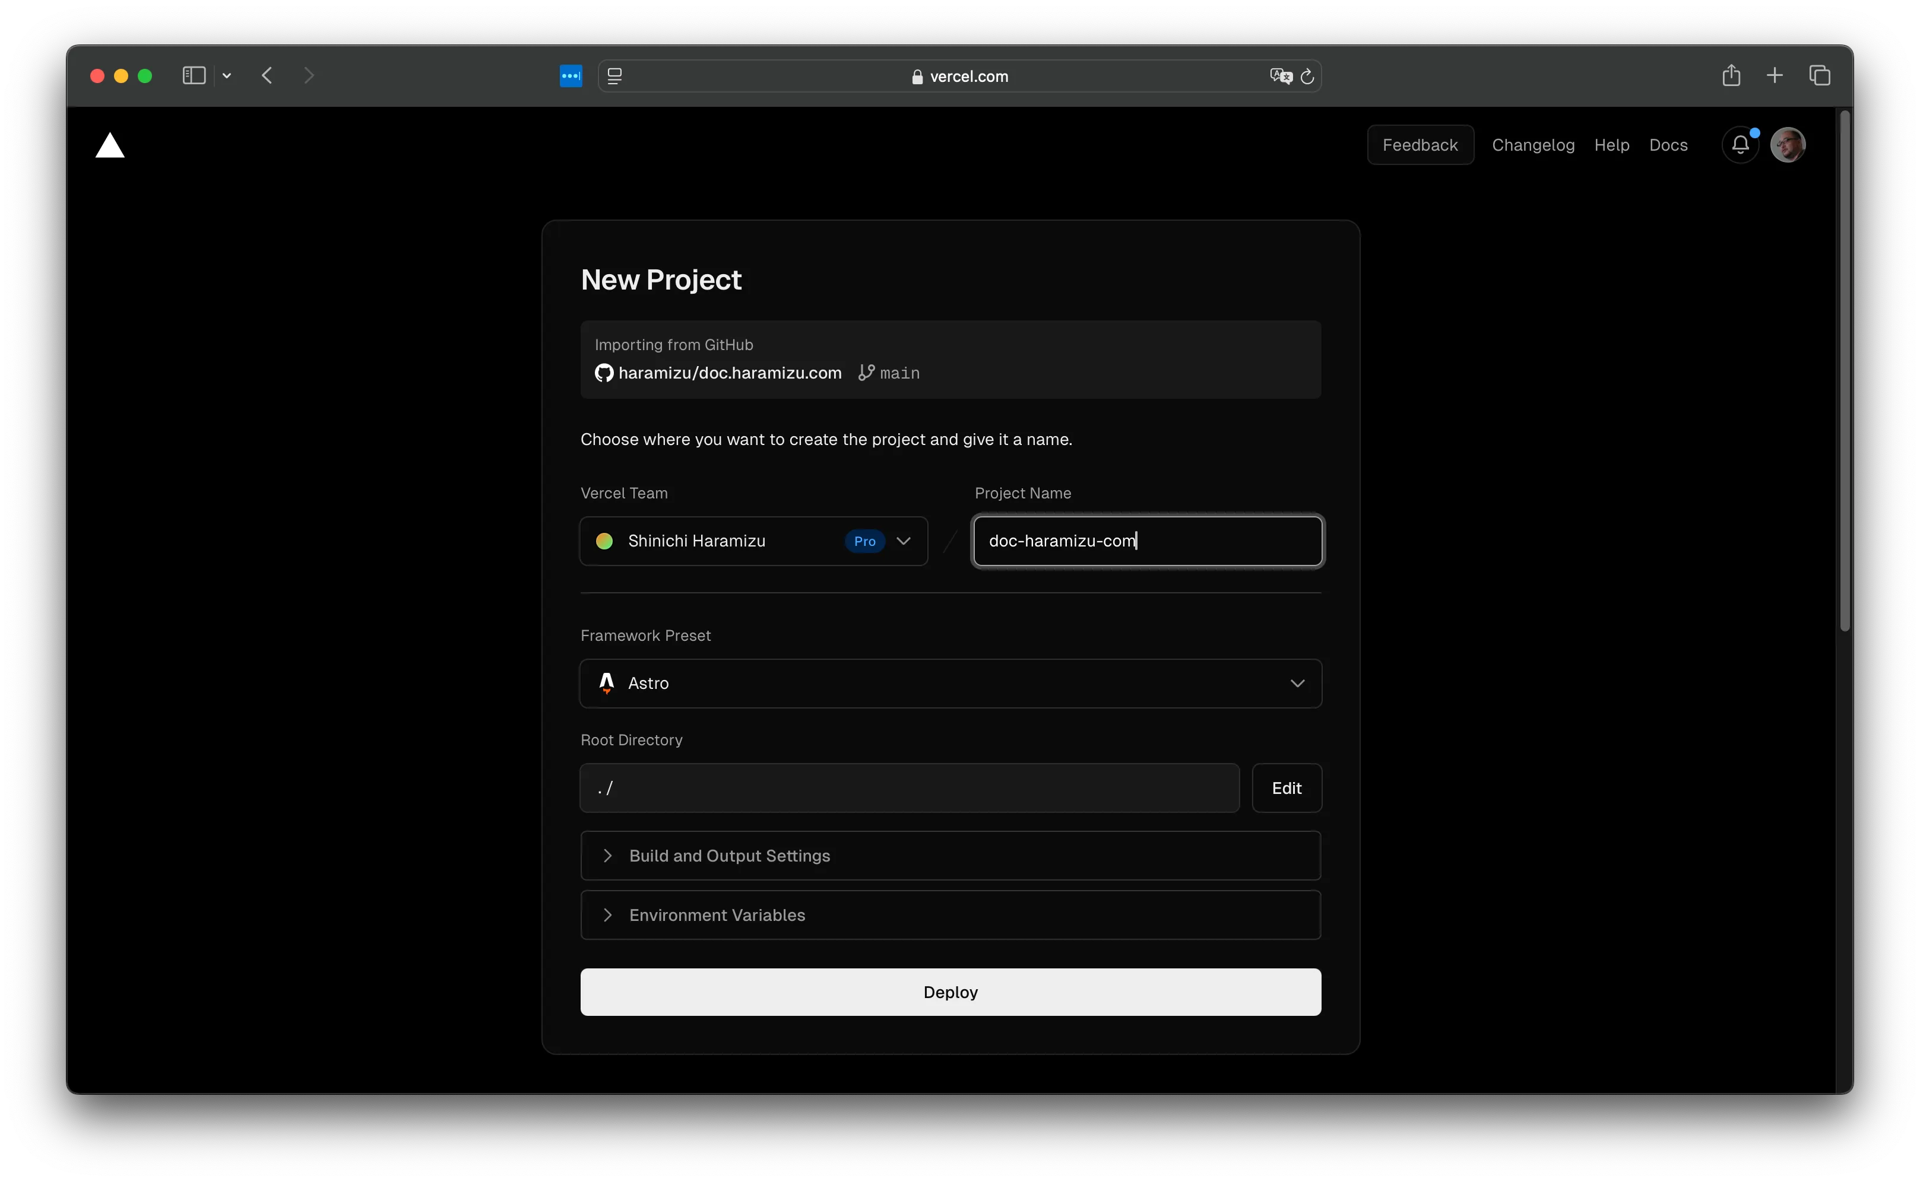
Task: Reload the page with the refresh icon
Action: pos(1307,76)
